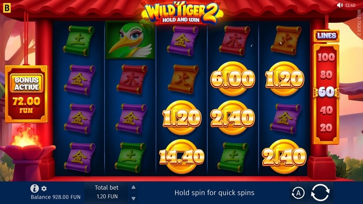Image resolution: width=363 pixels, height=204 pixels.
Task: Select 80 lines
Action: point(326,75)
